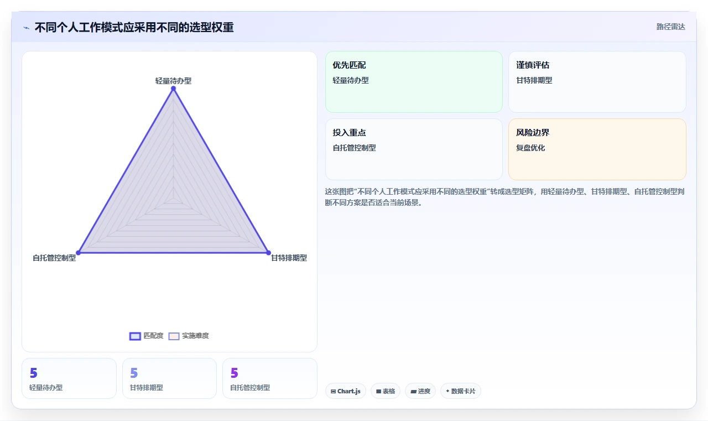Select the 数据卡片 tag
The height and width of the screenshot is (421, 708).
coord(461,391)
